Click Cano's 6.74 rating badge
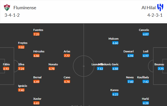The image size is (167, 106). 67,82
